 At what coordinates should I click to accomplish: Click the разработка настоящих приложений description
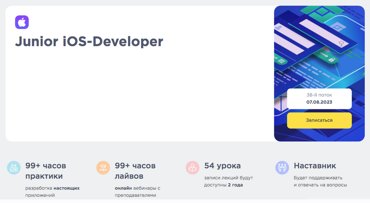52,191
